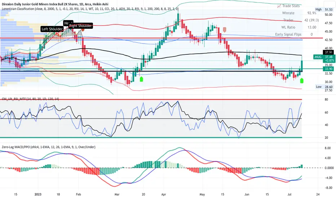Image resolution: width=336 pixels, height=198 pixels.
Task: Click the 2023 label on time axis
Action: tap(38, 194)
